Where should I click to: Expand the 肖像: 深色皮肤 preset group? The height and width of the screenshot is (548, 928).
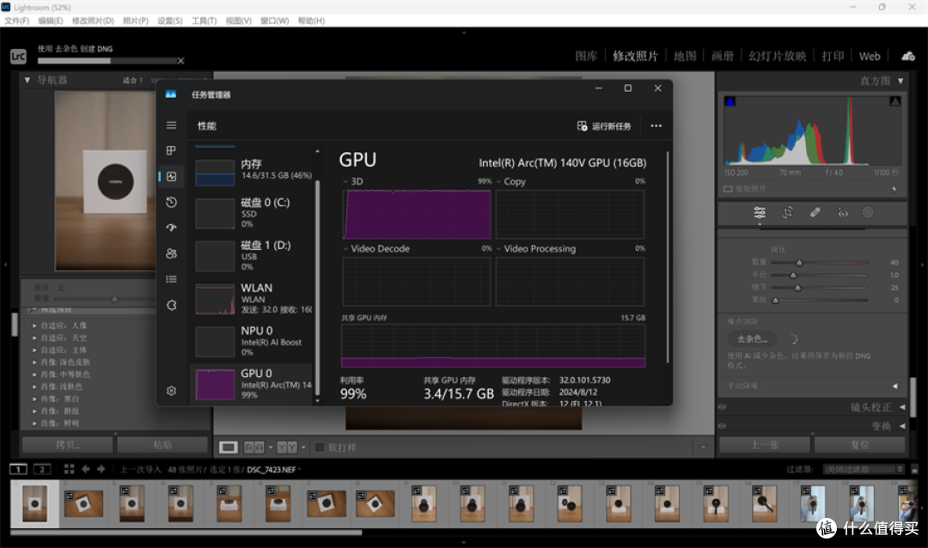pos(35,362)
